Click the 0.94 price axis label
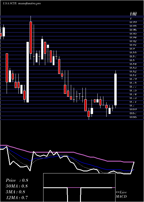This screenshot has width=144, height=202. 133,37
